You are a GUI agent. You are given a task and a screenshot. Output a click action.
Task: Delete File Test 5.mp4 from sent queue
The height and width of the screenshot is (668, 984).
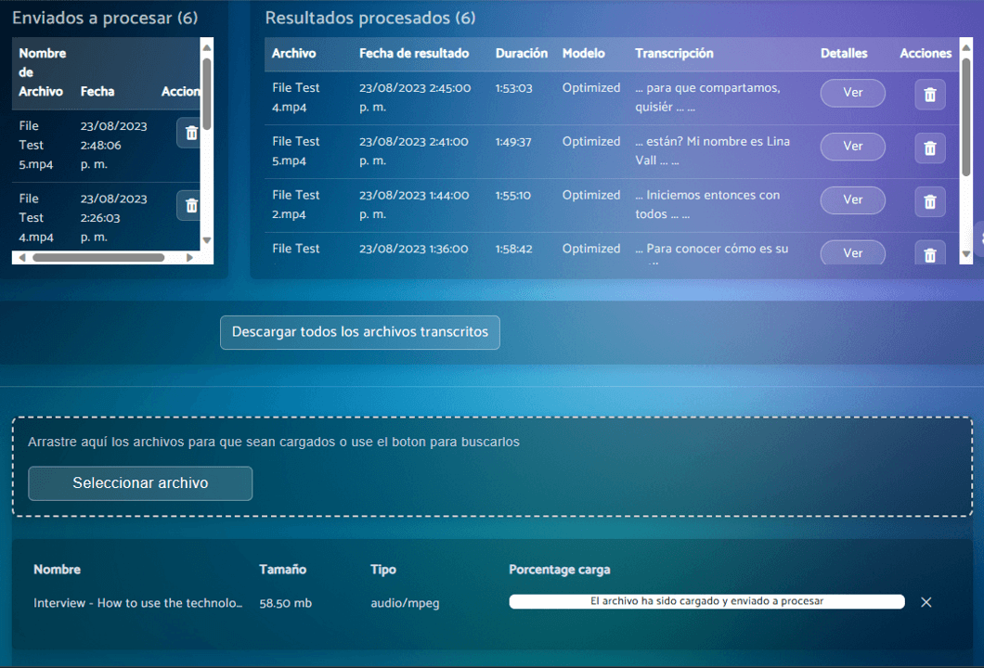coord(190,134)
